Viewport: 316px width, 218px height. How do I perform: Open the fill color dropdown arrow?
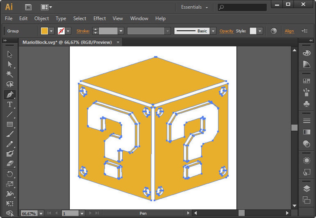[x=52, y=31]
